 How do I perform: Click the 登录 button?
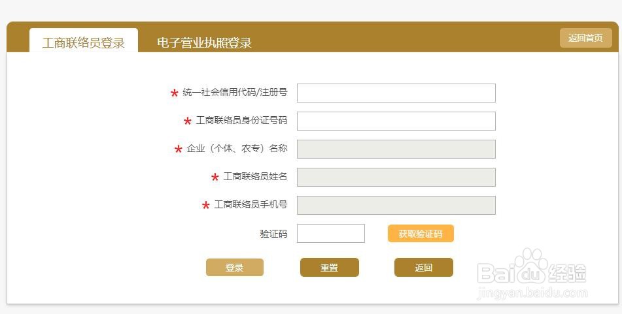coord(235,268)
